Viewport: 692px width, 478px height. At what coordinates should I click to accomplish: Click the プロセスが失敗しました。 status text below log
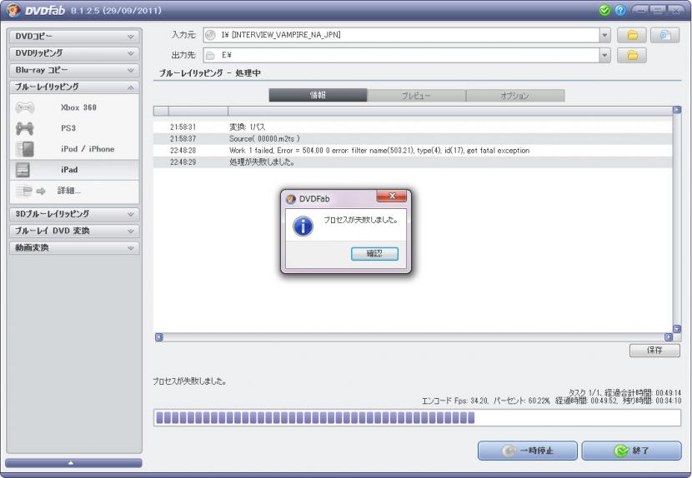[x=190, y=381]
